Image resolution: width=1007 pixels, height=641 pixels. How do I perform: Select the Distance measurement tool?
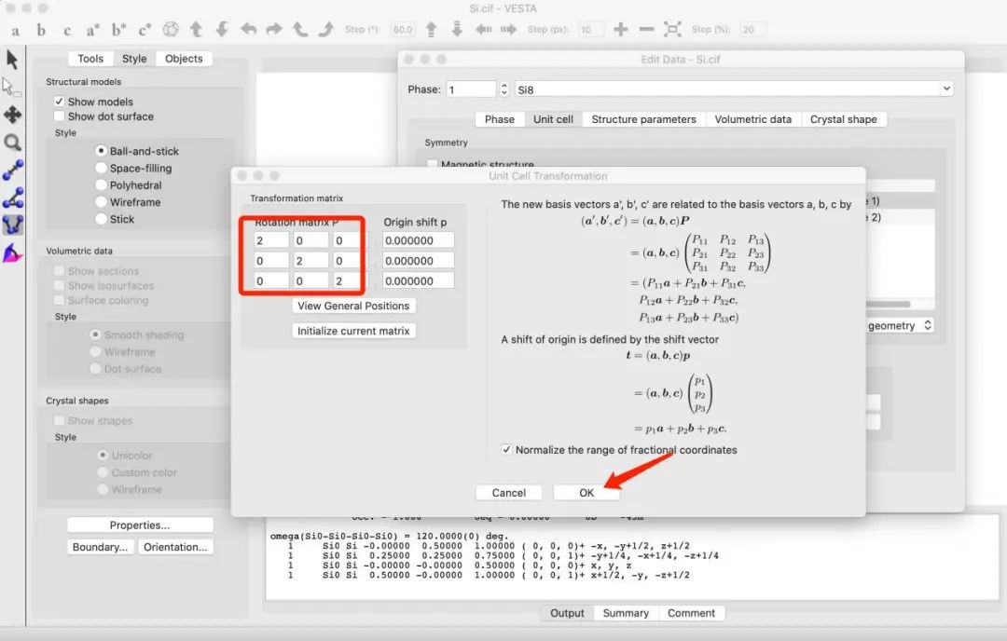click(13, 170)
